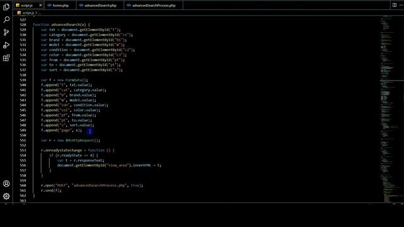404x227 pixels.
Task: Click the f.append("cat", category.value) line
Action: pos(74,90)
